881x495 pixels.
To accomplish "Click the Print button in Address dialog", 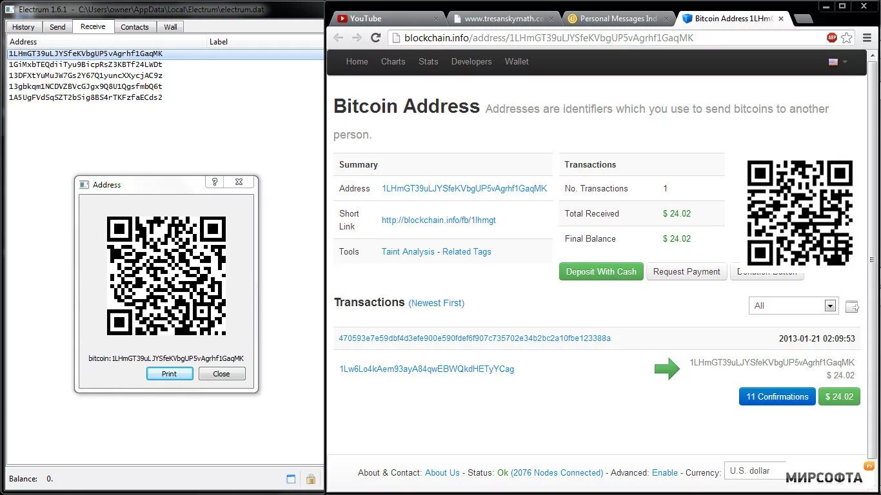I will tap(170, 374).
